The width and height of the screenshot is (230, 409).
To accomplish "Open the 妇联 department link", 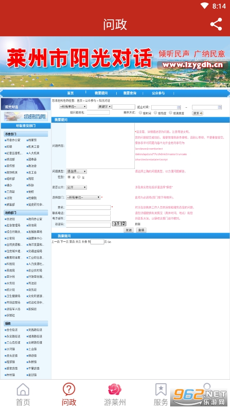I will [x=9, y=147].
